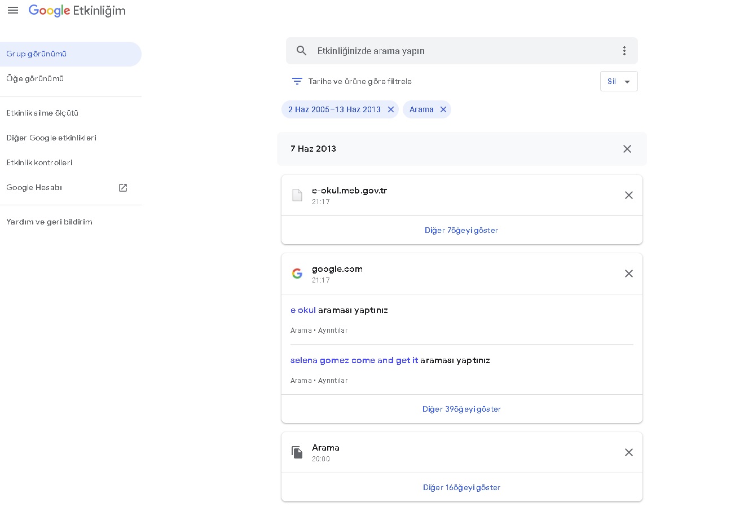Viewport: 744px width, 507px height.
Task: Click the search magnifier icon
Action: point(302,51)
